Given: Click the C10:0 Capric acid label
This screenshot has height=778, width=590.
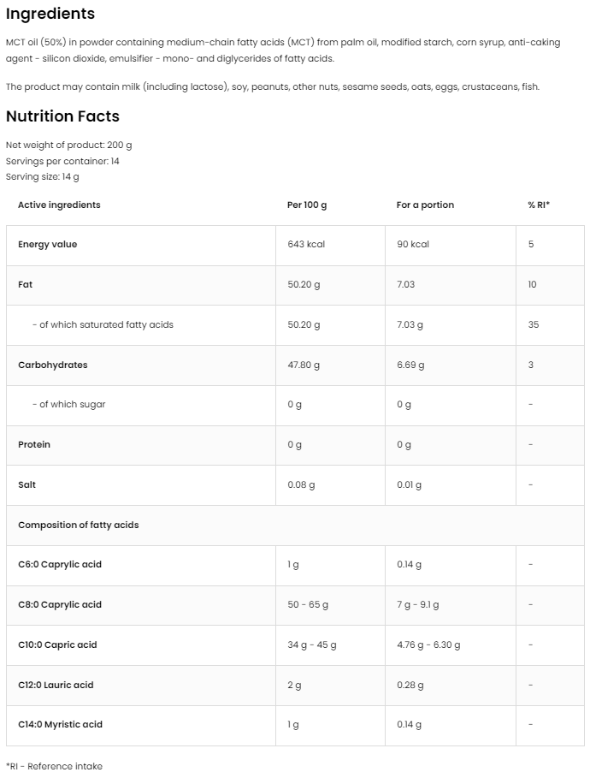Looking at the screenshot, I should (57, 644).
